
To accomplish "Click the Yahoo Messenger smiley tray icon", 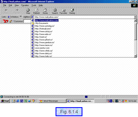I will [x=126, y=101].
